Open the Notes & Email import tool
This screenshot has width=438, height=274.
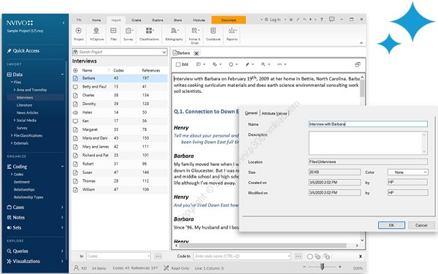coord(195,31)
